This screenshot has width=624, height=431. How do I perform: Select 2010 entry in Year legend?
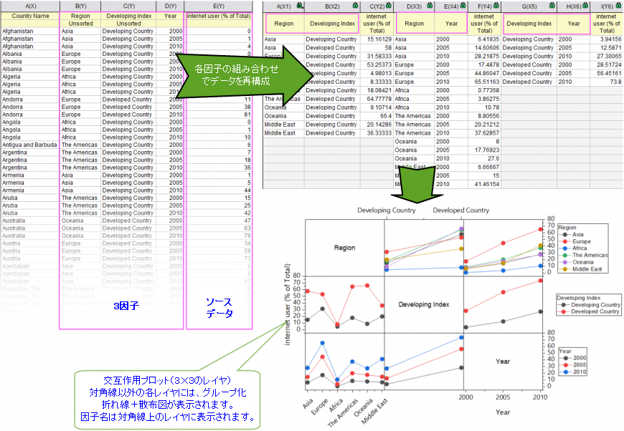click(572, 372)
